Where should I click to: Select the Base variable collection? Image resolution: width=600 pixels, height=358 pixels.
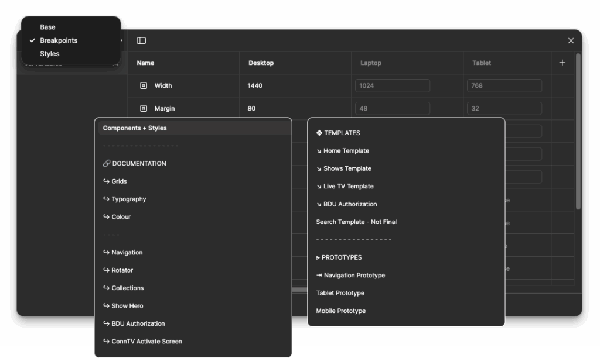(47, 27)
